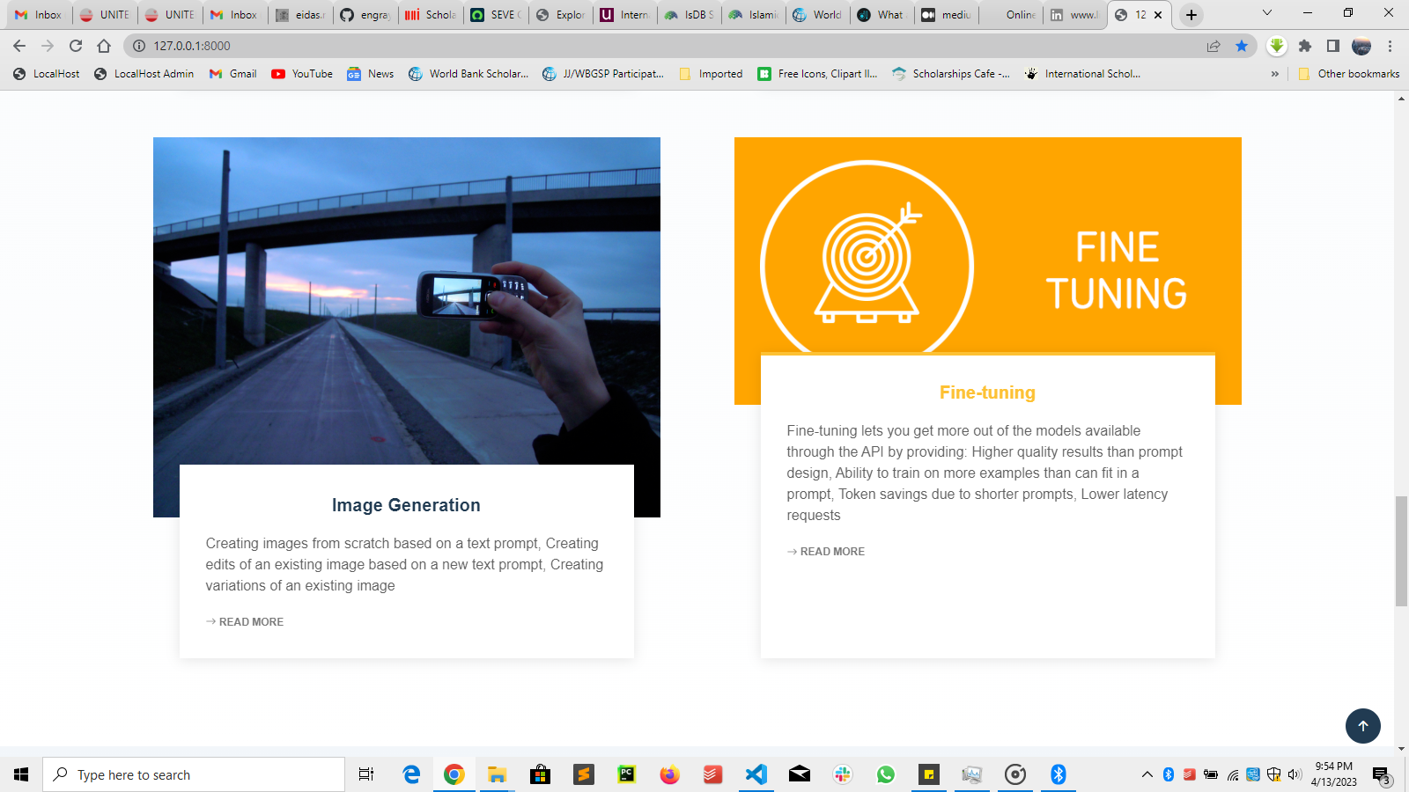
Task: Expand the bookmarks overflow chevron
Action: [1276, 74]
